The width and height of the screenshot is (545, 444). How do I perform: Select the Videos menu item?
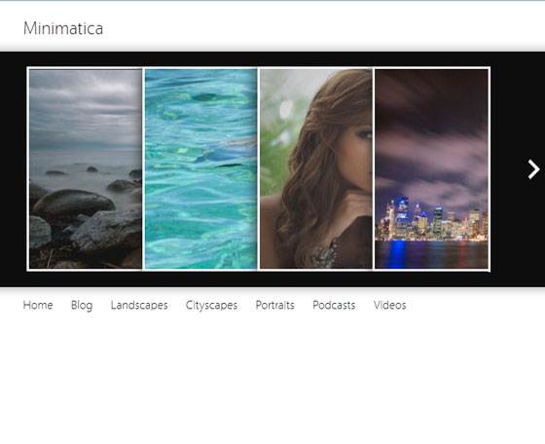click(389, 305)
